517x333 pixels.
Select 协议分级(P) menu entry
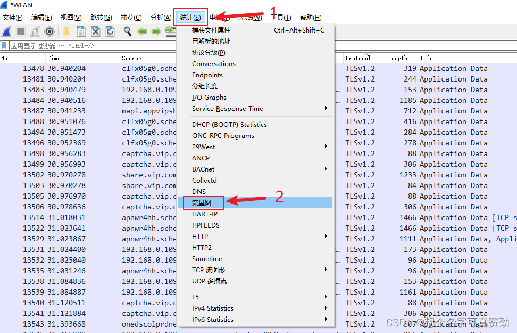coord(255,53)
